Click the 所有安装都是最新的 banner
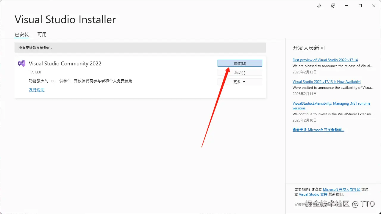The image size is (381, 214). click(140, 48)
